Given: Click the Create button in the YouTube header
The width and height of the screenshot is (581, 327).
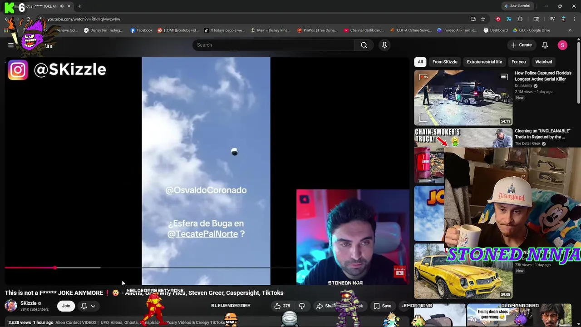Looking at the screenshot, I should click(x=521, y=45).
